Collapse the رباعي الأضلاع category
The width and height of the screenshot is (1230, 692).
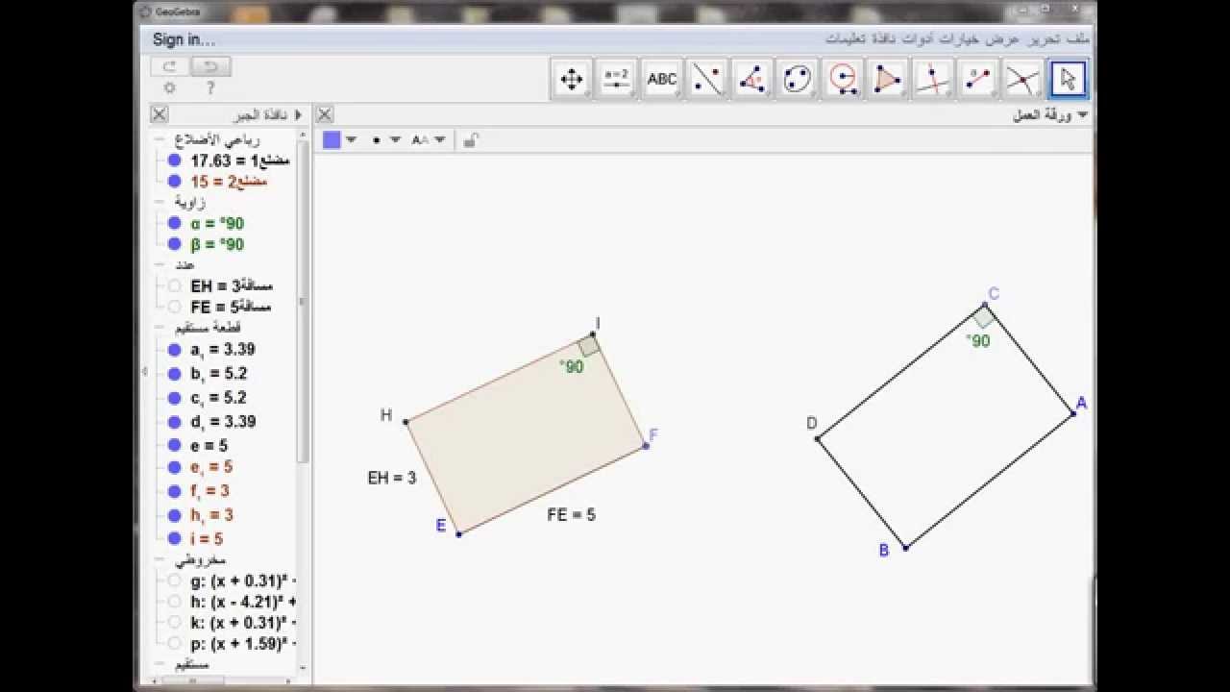coord(160,139)
